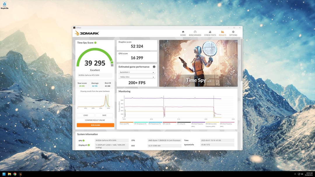Screen dimensions: 315x177
Task: Click the Time Spy benchmark artwork
Action: click(x=198, y=63)
